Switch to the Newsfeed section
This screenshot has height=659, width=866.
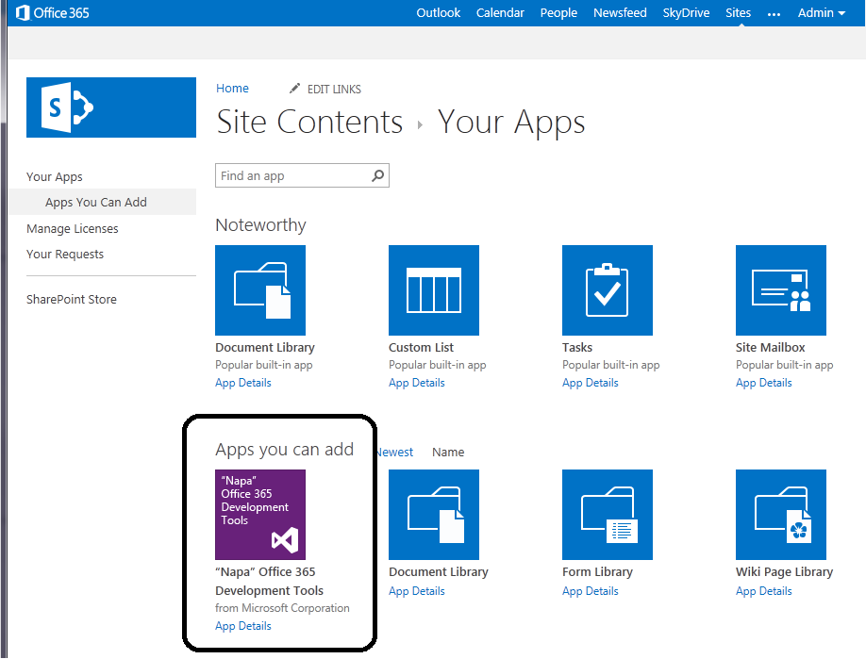[x=619, y=12]
